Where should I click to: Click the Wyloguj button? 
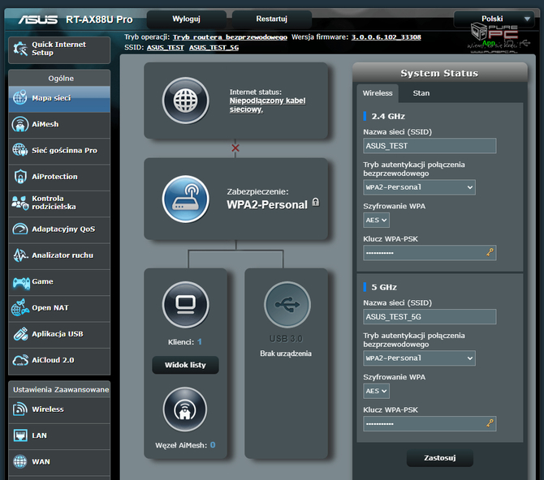(186, 19)
